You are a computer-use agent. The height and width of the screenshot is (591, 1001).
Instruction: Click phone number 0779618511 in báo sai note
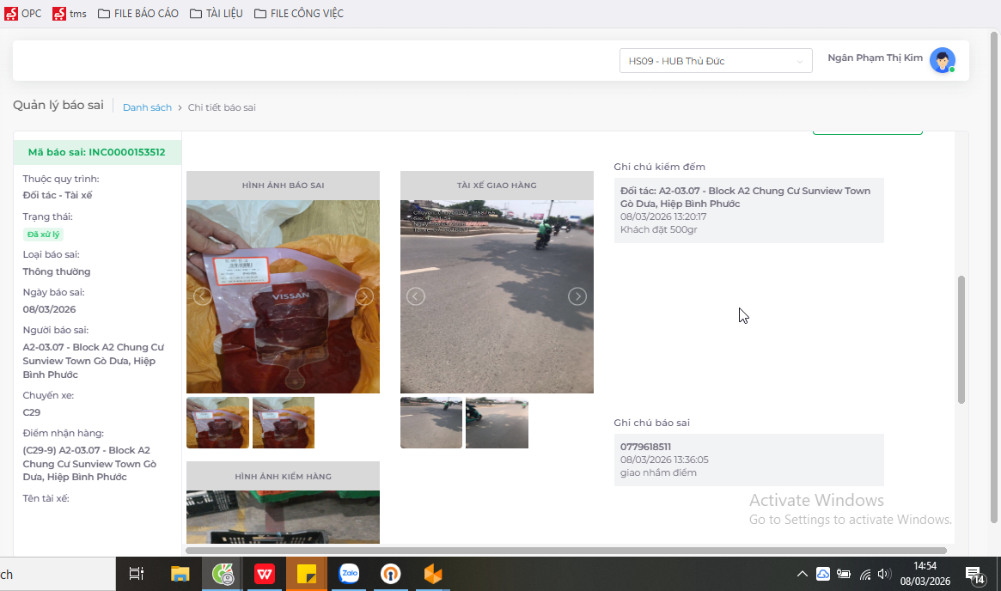tap(645, 447)
